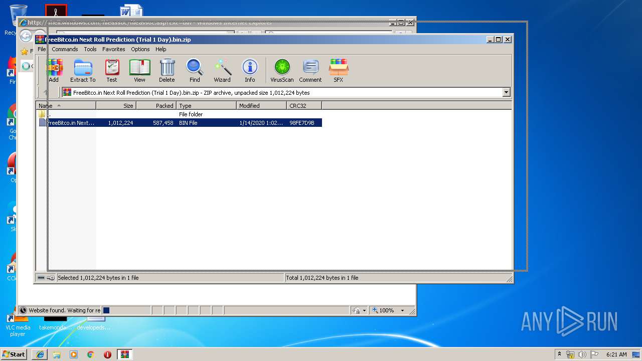Expand the archive path dropdown

click(x=506, y=92)
